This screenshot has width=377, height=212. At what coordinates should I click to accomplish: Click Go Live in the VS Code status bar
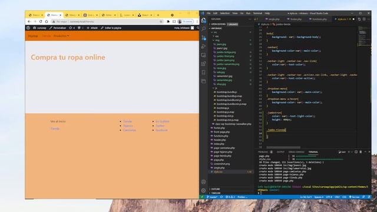354,197
